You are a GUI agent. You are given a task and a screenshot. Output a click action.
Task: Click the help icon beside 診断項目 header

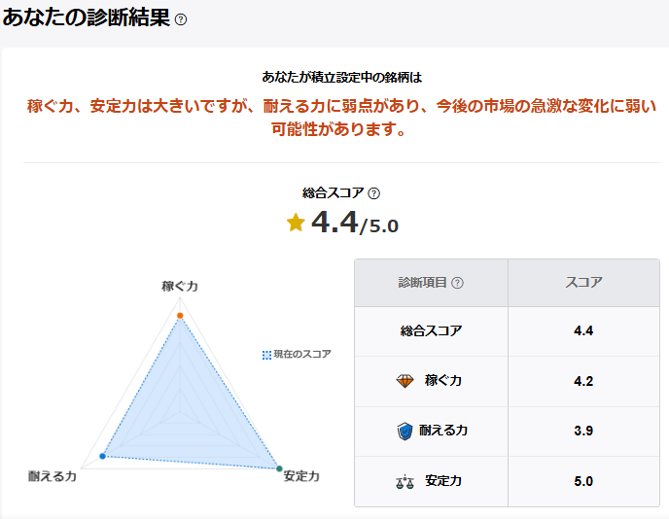457,283
